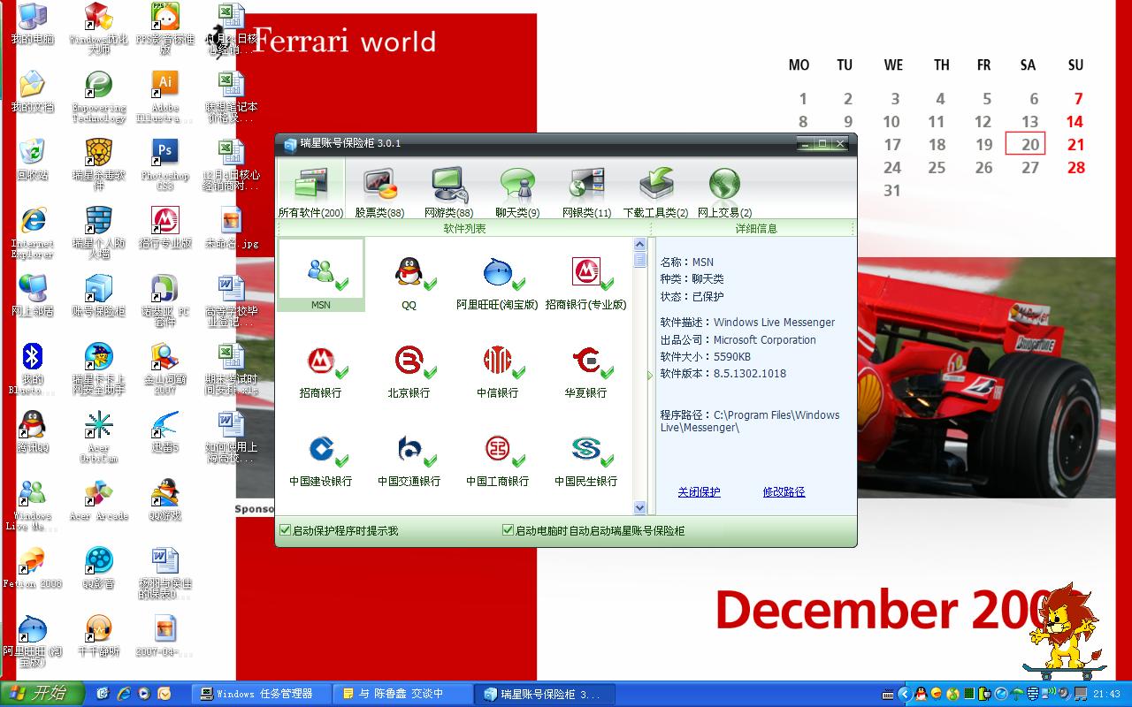Select 网上邻居 desktop icon
Viewport: 1132px width, 707px height.
[x=33, y=296]
